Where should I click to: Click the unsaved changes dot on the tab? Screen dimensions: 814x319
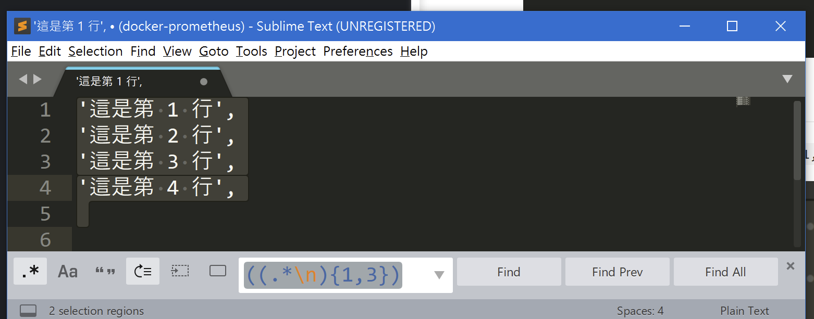tap(204, 81)
